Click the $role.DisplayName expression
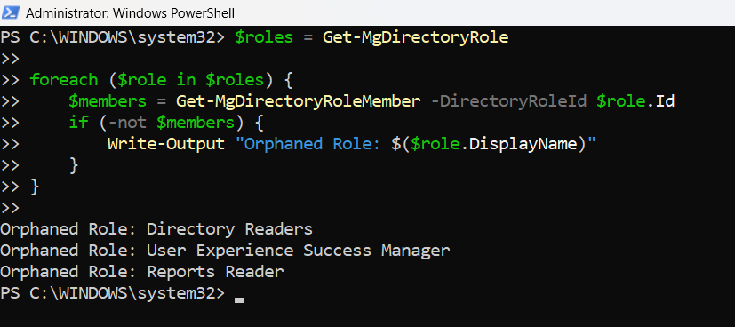The image size is (735, 327). (493, 143)
